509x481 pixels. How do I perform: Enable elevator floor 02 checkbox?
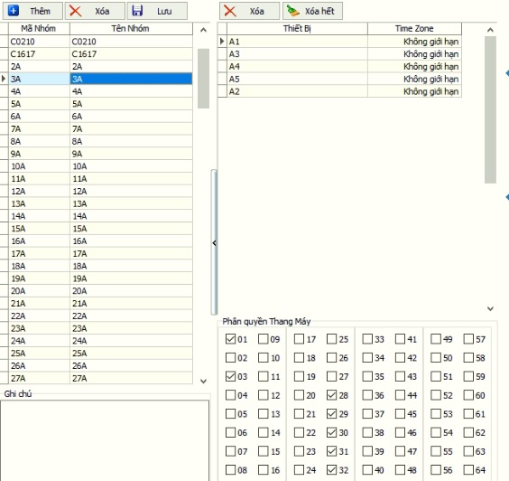pyautogui.click(x=230, y=358)
